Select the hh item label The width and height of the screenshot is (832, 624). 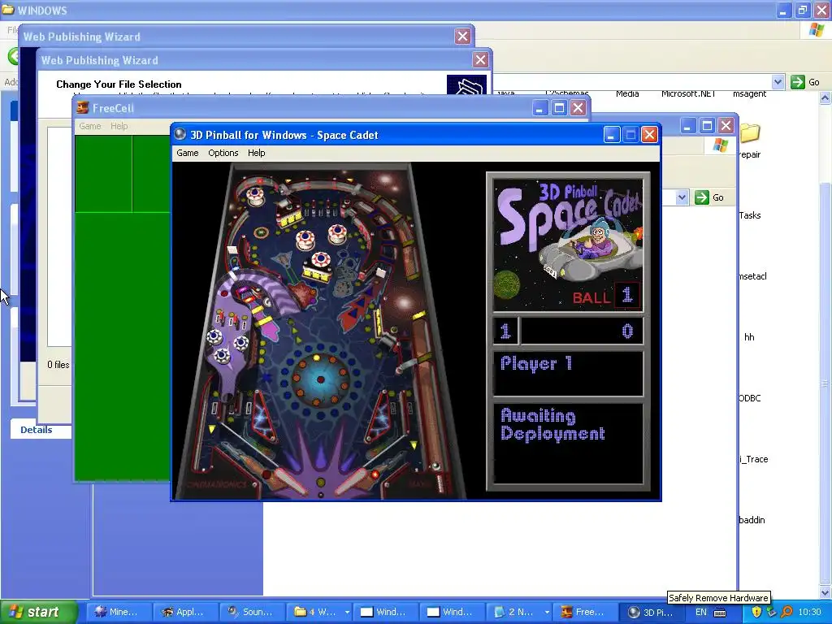(x=749, y=337)
